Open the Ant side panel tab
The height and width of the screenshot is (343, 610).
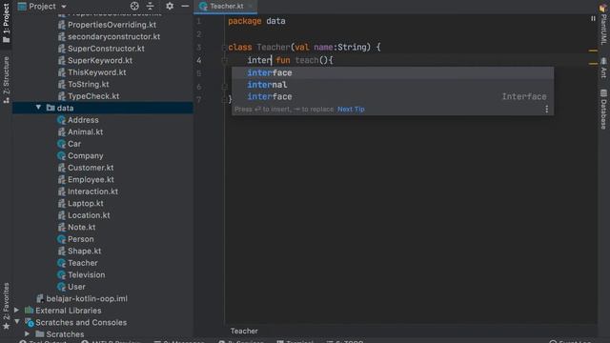[603, 68]
